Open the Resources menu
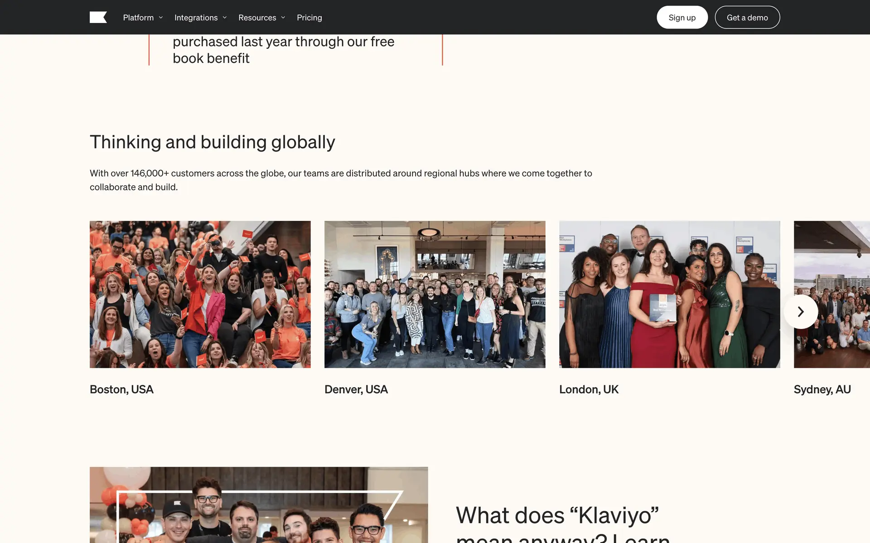 pos(257,18)
